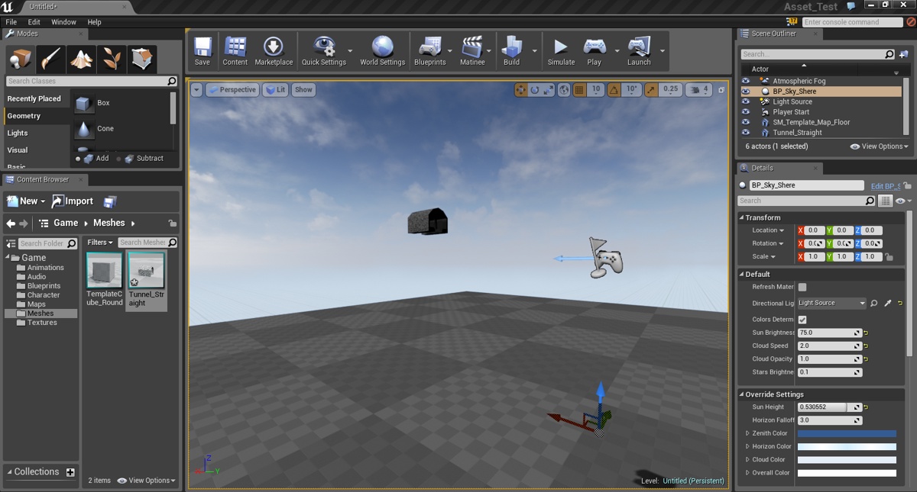The width and height of the screenshot is (917, 492).
Task: Select the Landscape mode in Modes panel
Action: 81,57
